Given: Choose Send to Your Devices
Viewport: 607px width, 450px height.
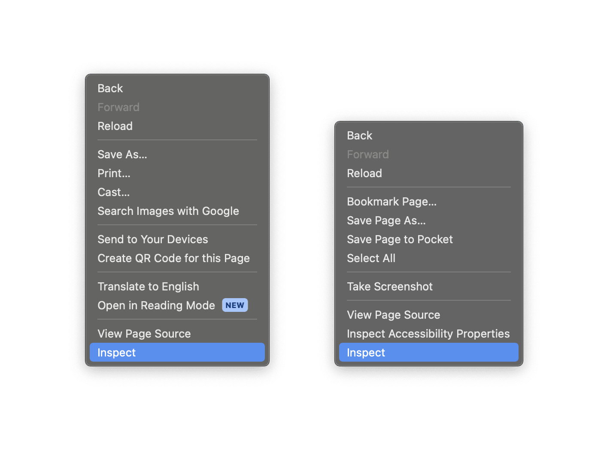Looking at the screenshot, I should [x=152, y=239].
